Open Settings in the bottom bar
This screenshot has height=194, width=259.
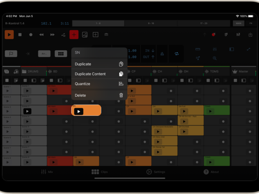click(x=156, y=172)
